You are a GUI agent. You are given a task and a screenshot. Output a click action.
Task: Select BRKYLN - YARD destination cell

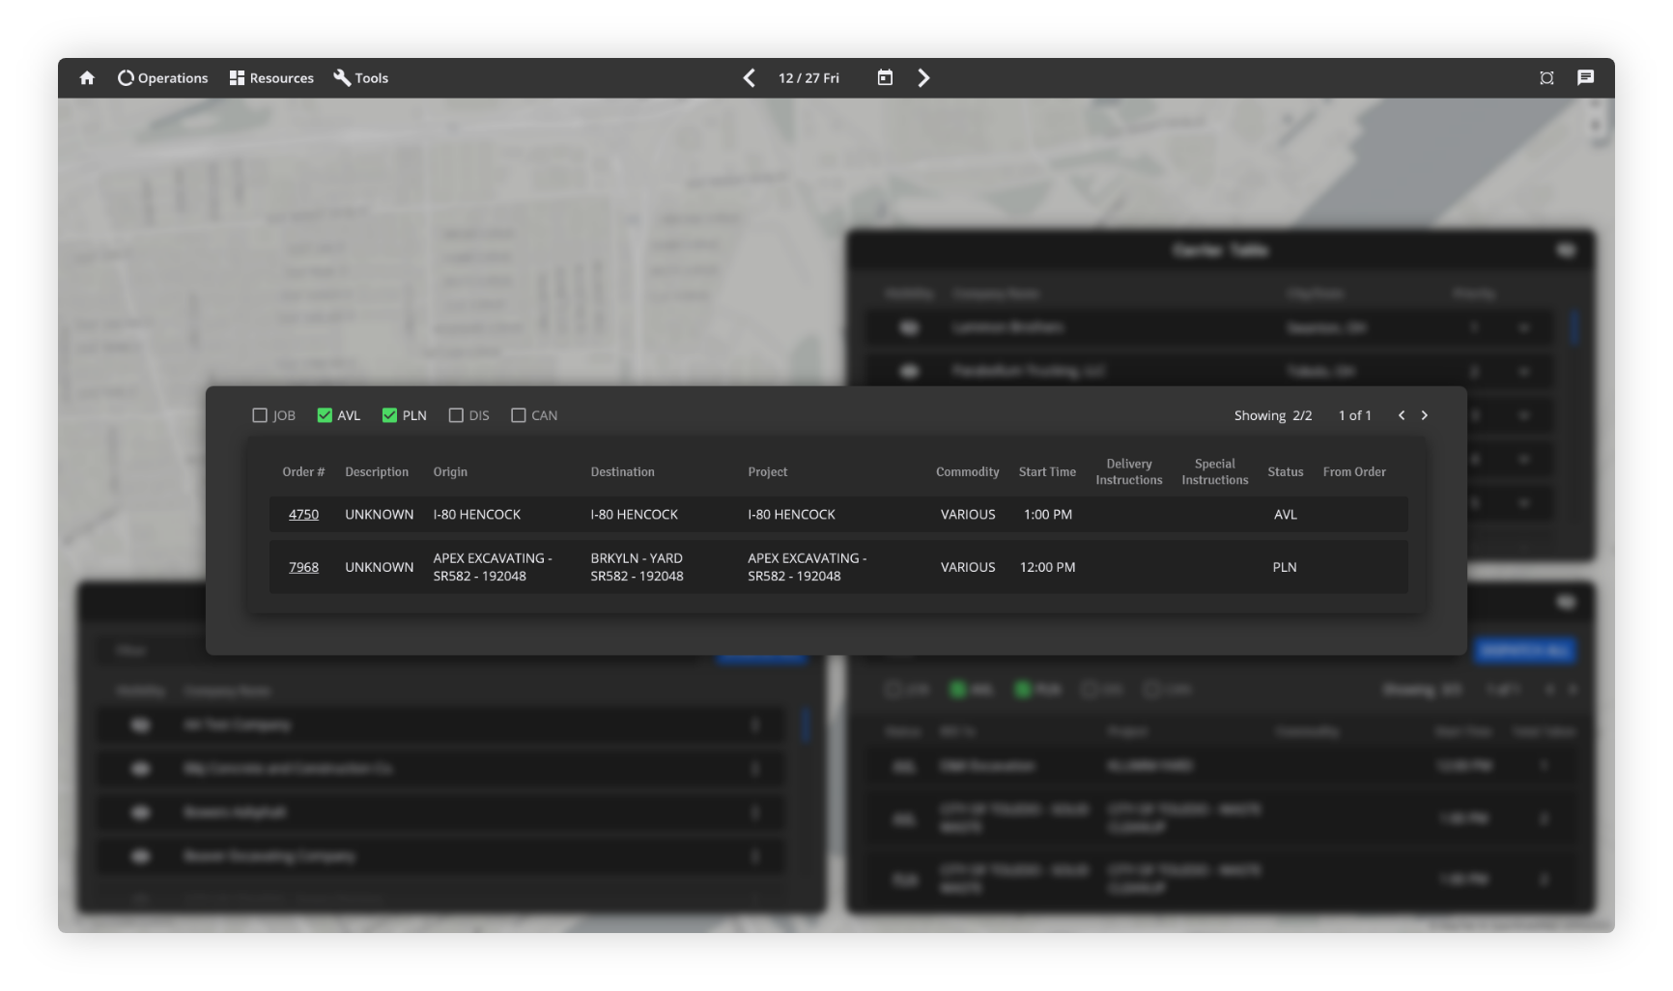[x=637, y=567]
